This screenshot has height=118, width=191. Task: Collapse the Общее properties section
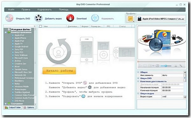tap(138, 72)
